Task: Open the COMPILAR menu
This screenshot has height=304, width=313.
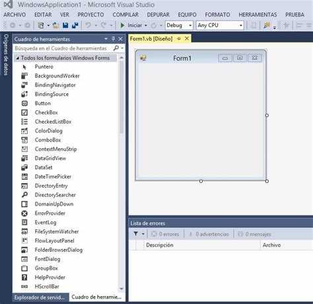Action: 125,15
